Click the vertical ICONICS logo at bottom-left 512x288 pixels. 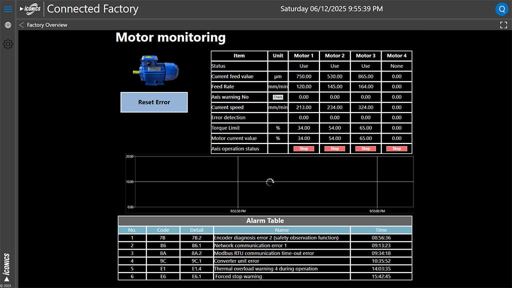[x=7, y=267]
